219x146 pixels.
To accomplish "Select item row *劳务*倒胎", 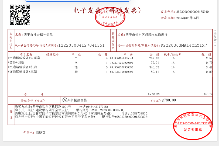I will coord(110,62).
